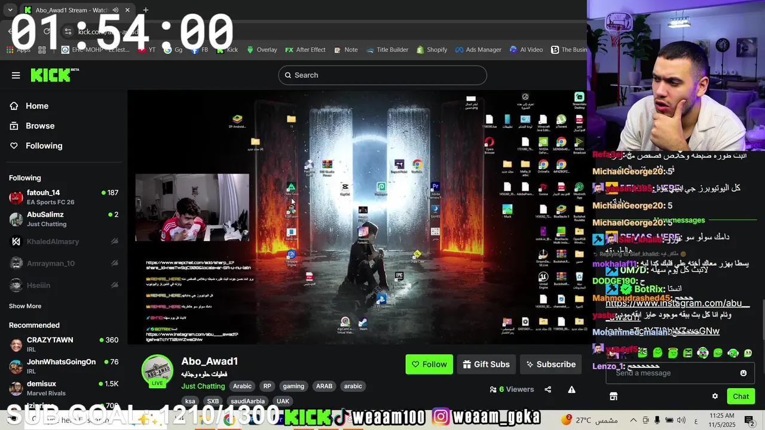Open the Hseiiin followed channel
The height and width of the screenshot is (430, 765).
tap(63, 285)
